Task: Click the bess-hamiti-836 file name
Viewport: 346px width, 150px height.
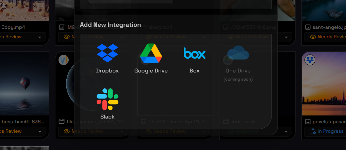Action: (x=22, y=122)
